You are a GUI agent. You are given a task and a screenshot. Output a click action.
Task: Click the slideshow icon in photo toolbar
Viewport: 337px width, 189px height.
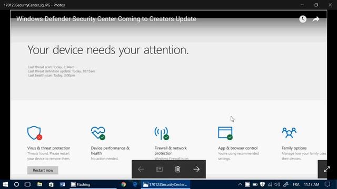pyautogui.click(x=159, y=169)
